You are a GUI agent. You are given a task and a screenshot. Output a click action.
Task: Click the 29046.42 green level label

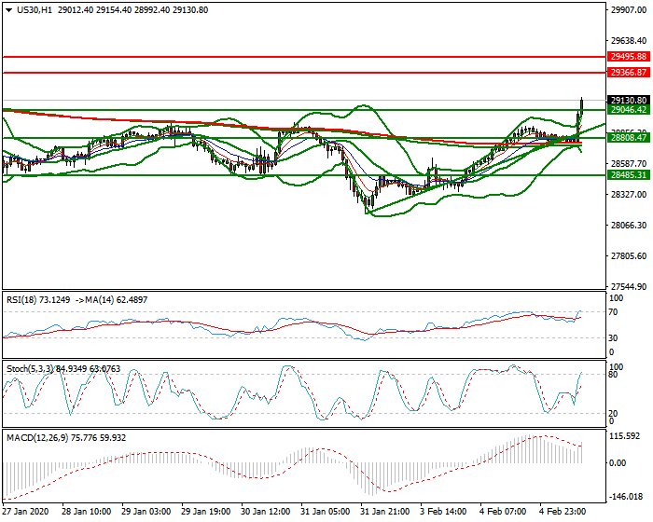(x=629, y=110)
